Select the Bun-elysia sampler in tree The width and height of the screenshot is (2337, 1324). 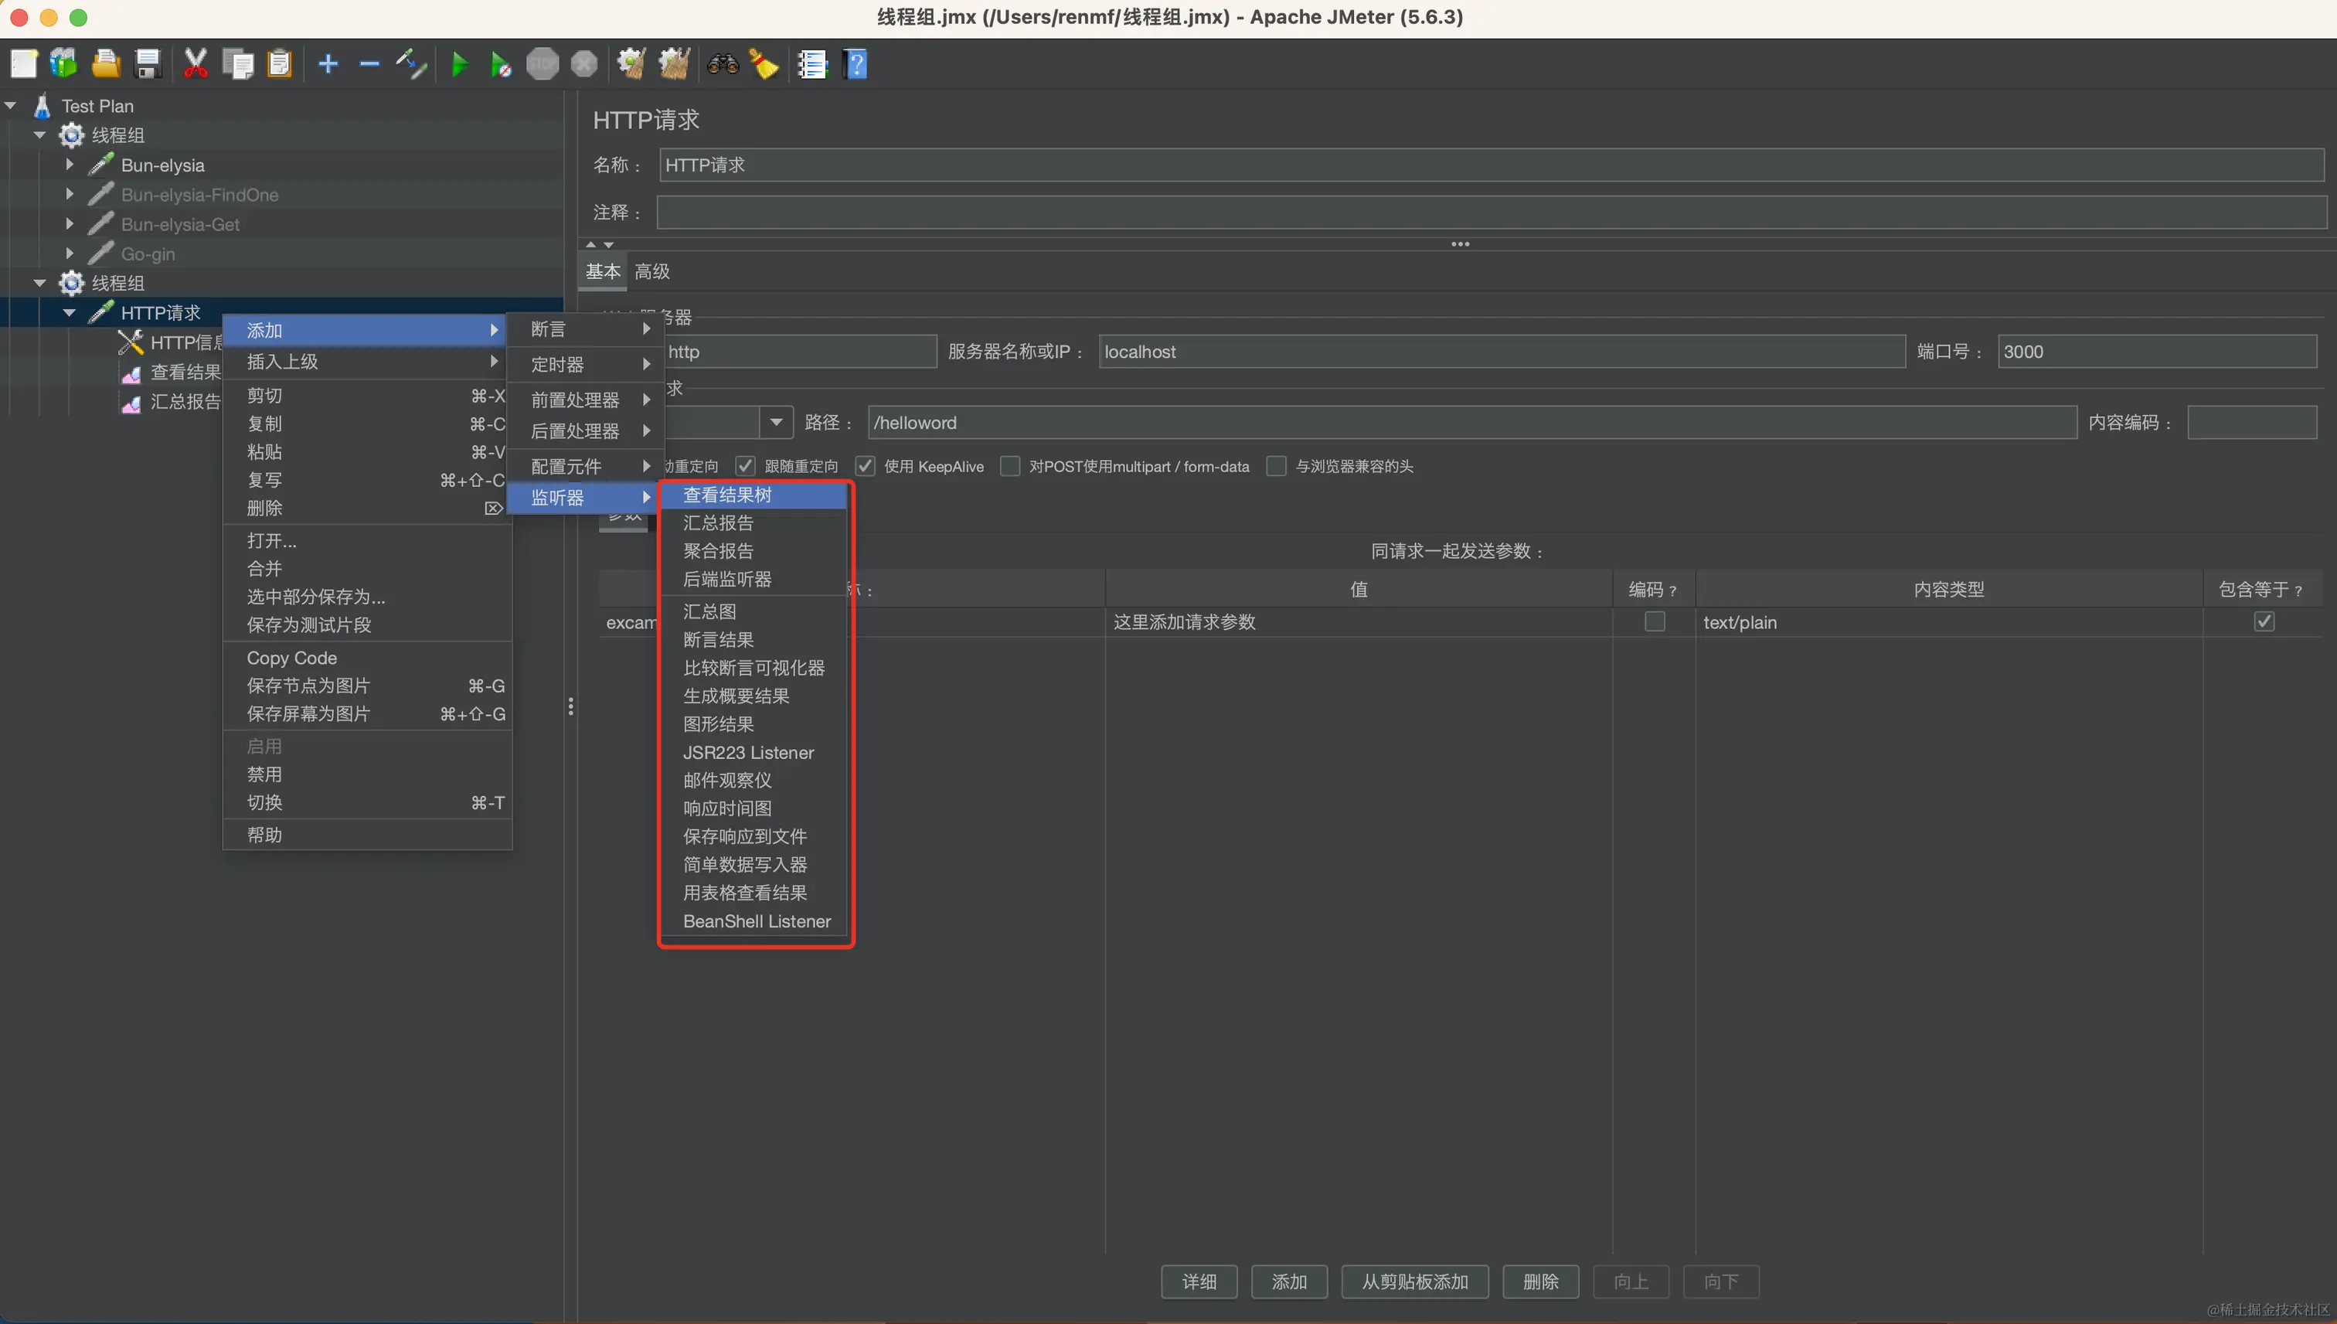pyautogui.click(x=163, y=165)
